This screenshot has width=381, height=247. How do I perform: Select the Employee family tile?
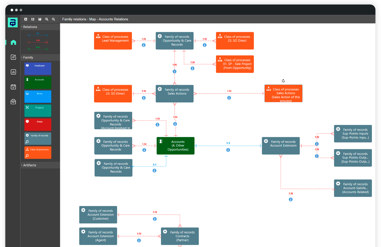[x=38, y=69]
